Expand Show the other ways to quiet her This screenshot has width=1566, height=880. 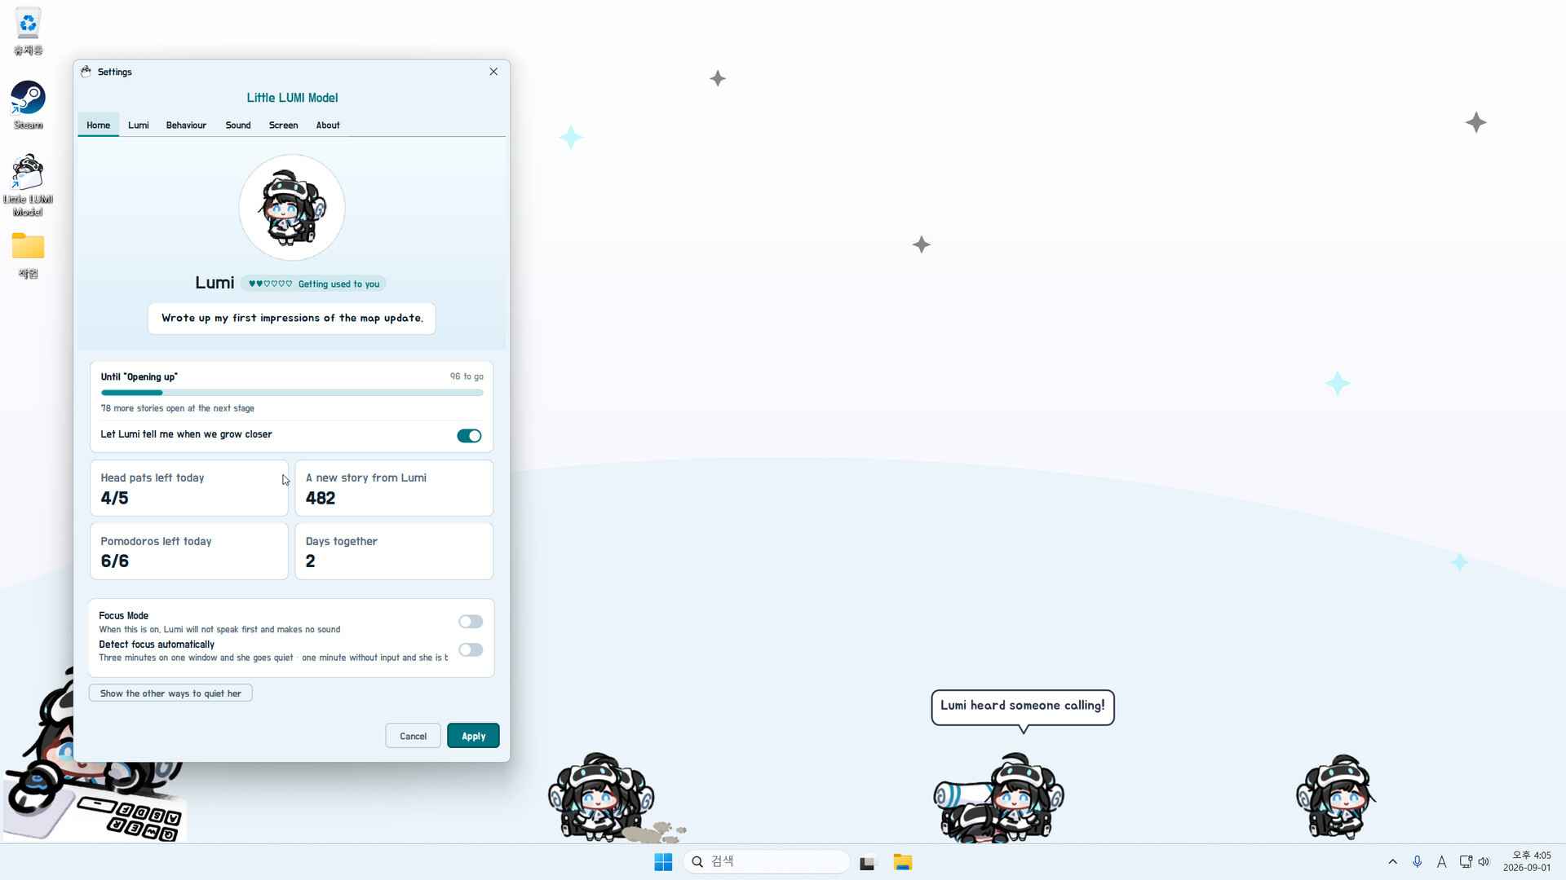tap(170, 693)
